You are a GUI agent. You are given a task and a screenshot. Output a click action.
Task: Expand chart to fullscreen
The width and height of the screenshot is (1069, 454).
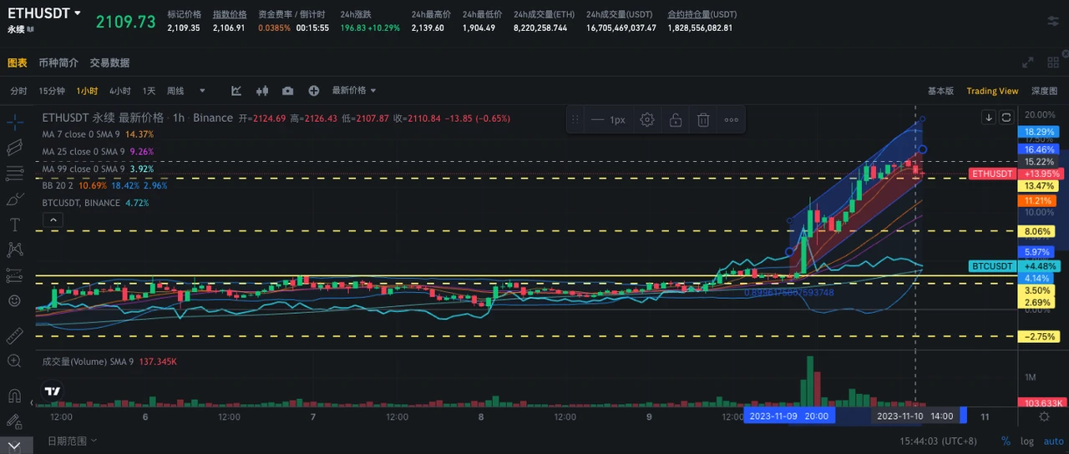tap(1029, 63)
